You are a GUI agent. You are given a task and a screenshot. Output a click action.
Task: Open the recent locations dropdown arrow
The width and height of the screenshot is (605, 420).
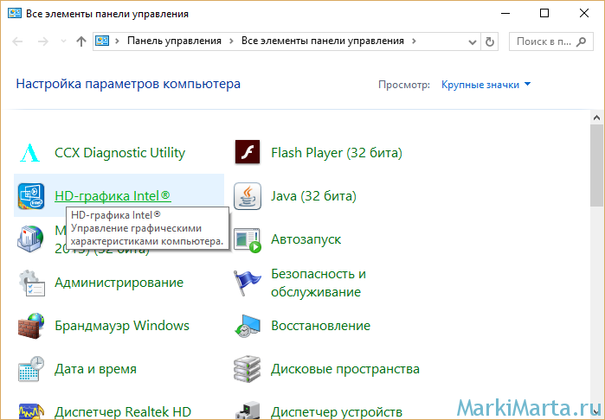pos(63,41)
